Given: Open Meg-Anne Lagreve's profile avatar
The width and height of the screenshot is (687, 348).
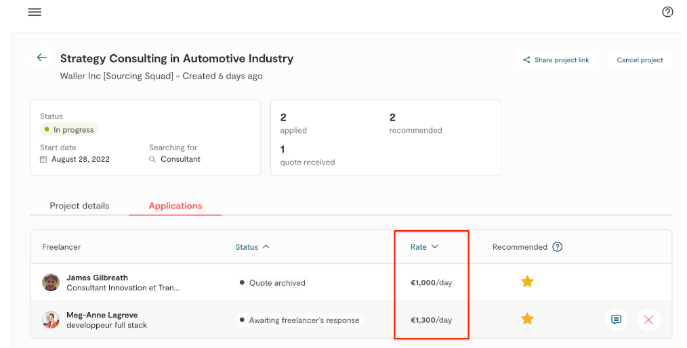Looking at the screenshot, I should click(51, 320).
